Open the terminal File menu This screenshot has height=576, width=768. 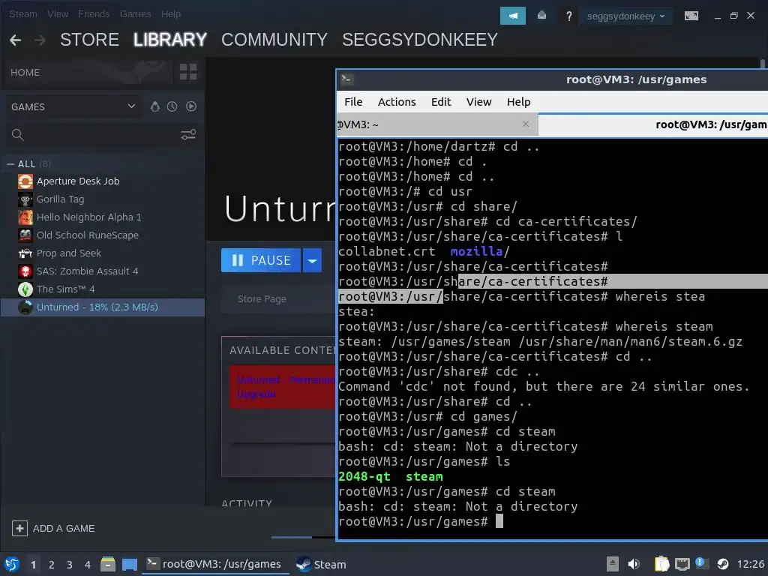click(353, 102)
